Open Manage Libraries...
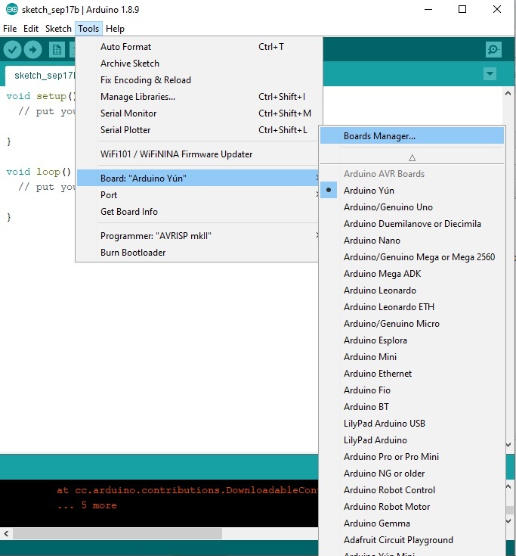 (199, 97)
